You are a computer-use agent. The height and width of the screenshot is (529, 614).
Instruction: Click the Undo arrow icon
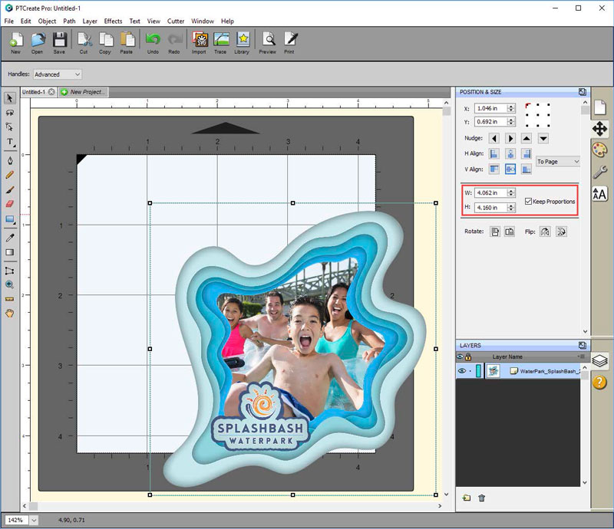[153, 43]
